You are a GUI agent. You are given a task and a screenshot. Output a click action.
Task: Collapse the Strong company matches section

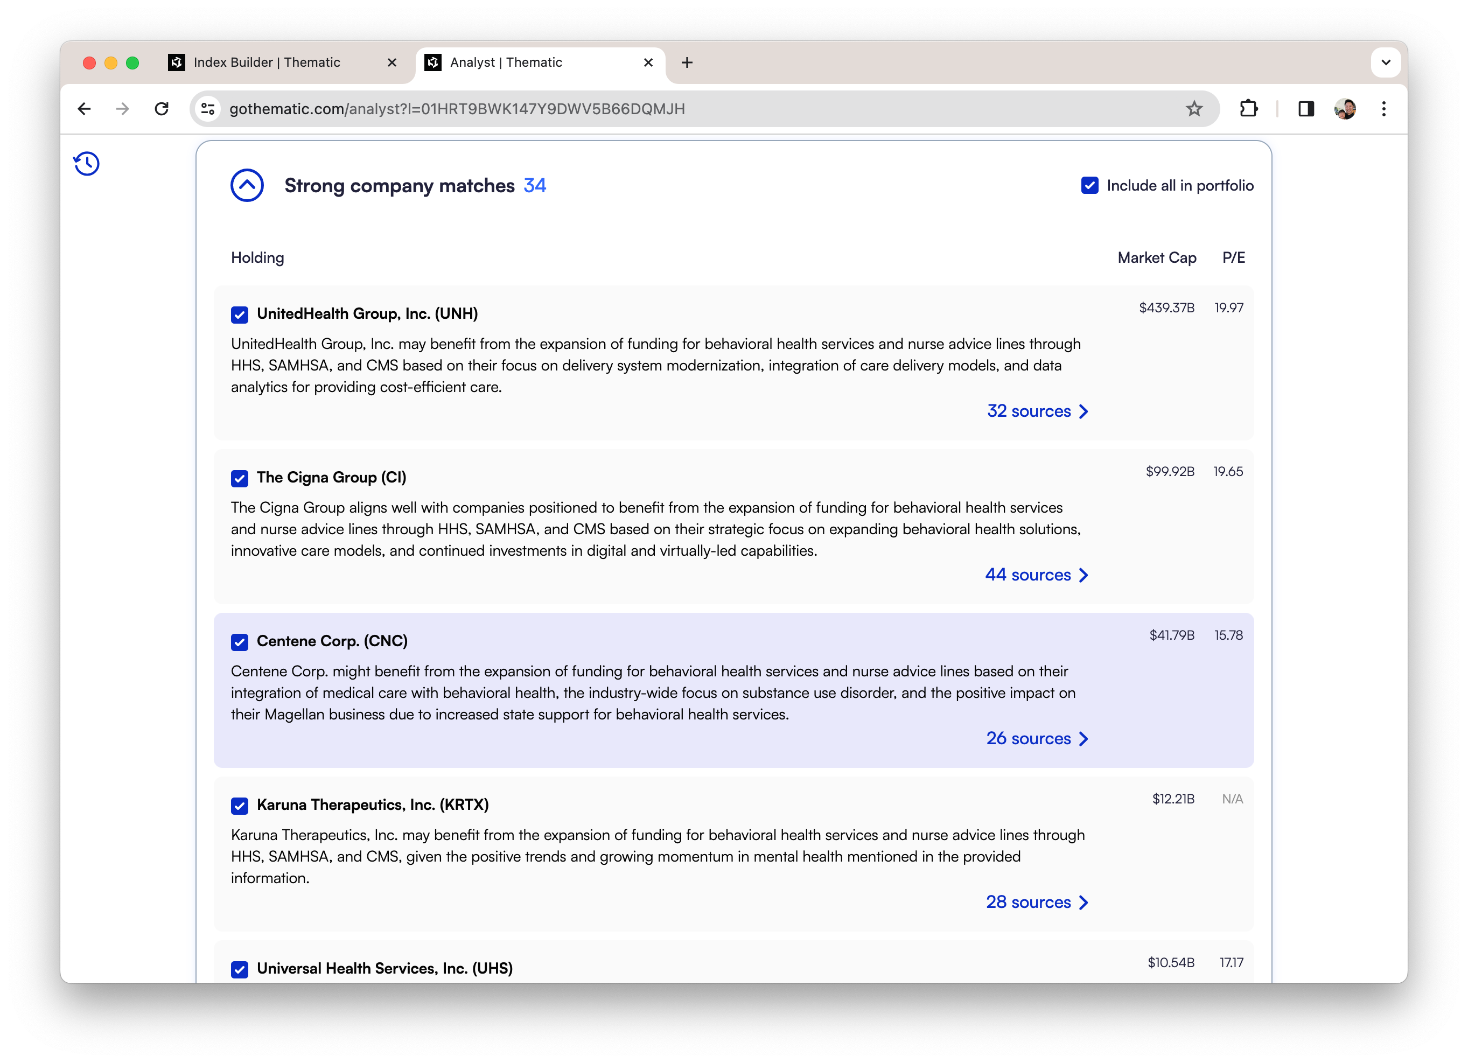(247, 186)
